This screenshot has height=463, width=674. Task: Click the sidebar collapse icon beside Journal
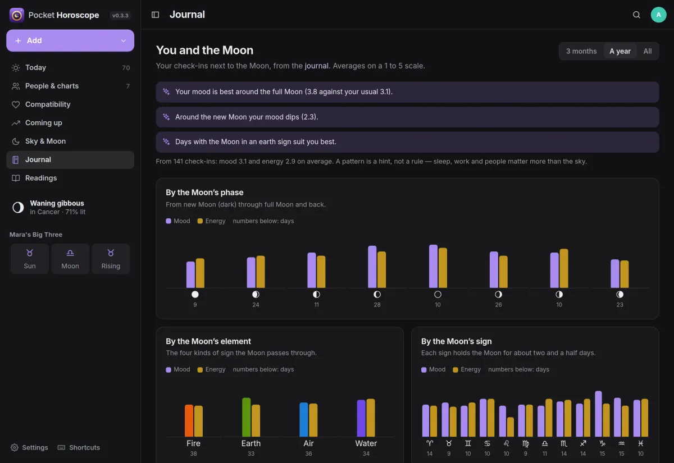point(156,15)
